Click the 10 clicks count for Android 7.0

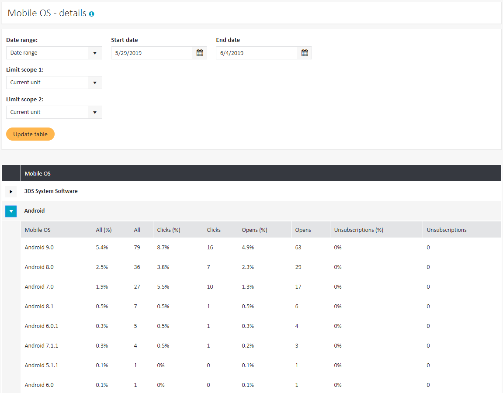tap(210, 286)
